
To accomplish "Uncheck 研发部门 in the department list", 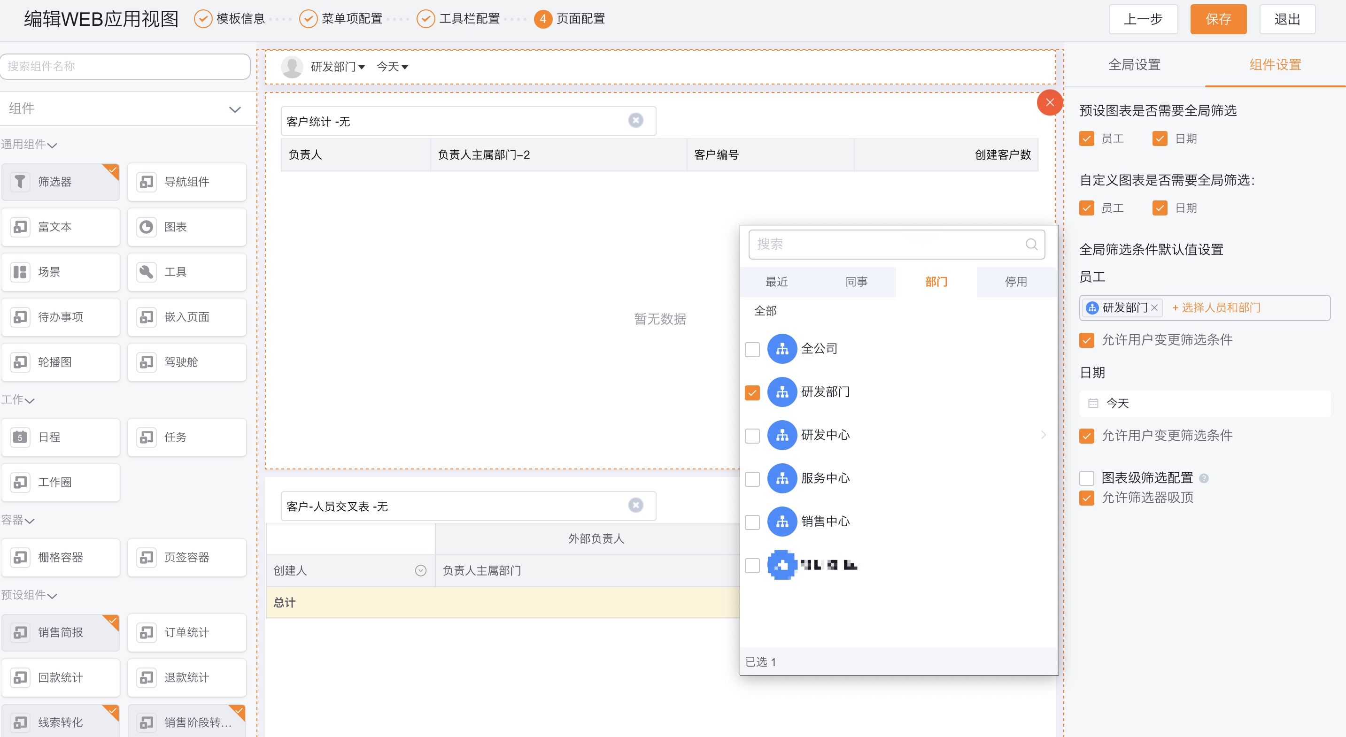I will 752,392.
